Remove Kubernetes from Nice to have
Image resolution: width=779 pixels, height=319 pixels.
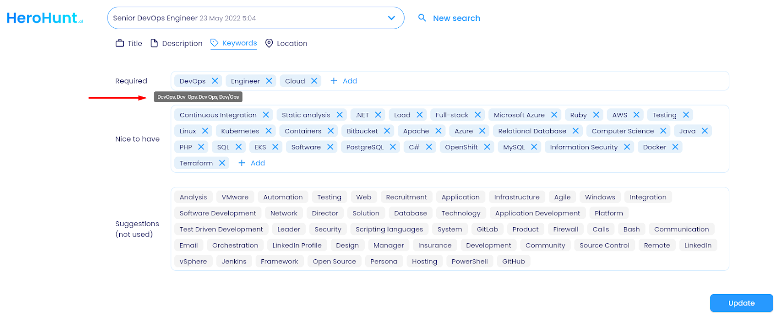pos(268,131)
